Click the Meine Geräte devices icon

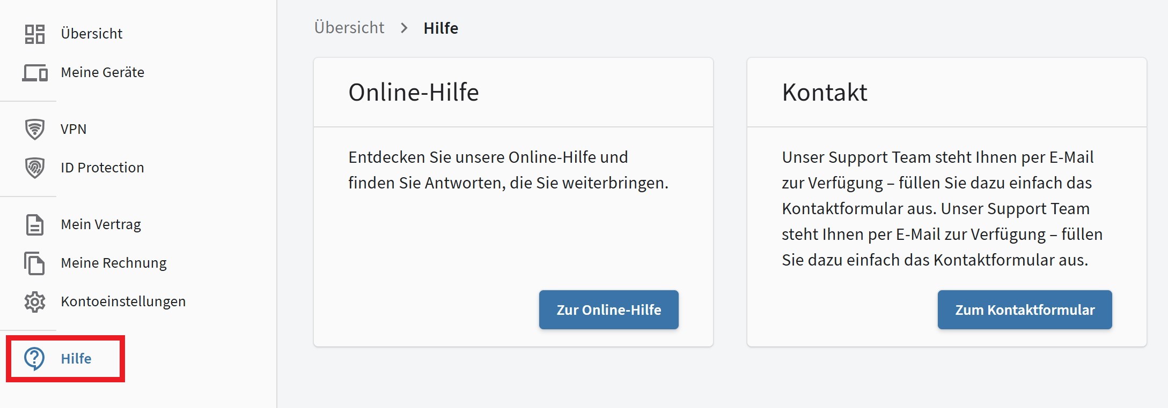(x=35, y=72)
